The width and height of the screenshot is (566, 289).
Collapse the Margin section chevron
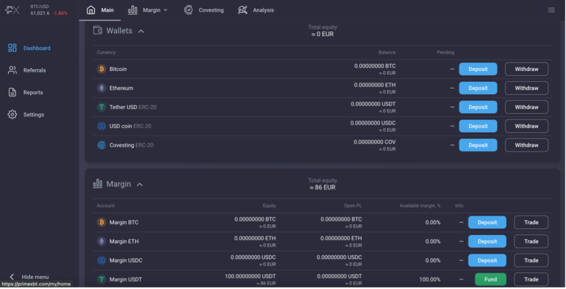click(140, 185)
